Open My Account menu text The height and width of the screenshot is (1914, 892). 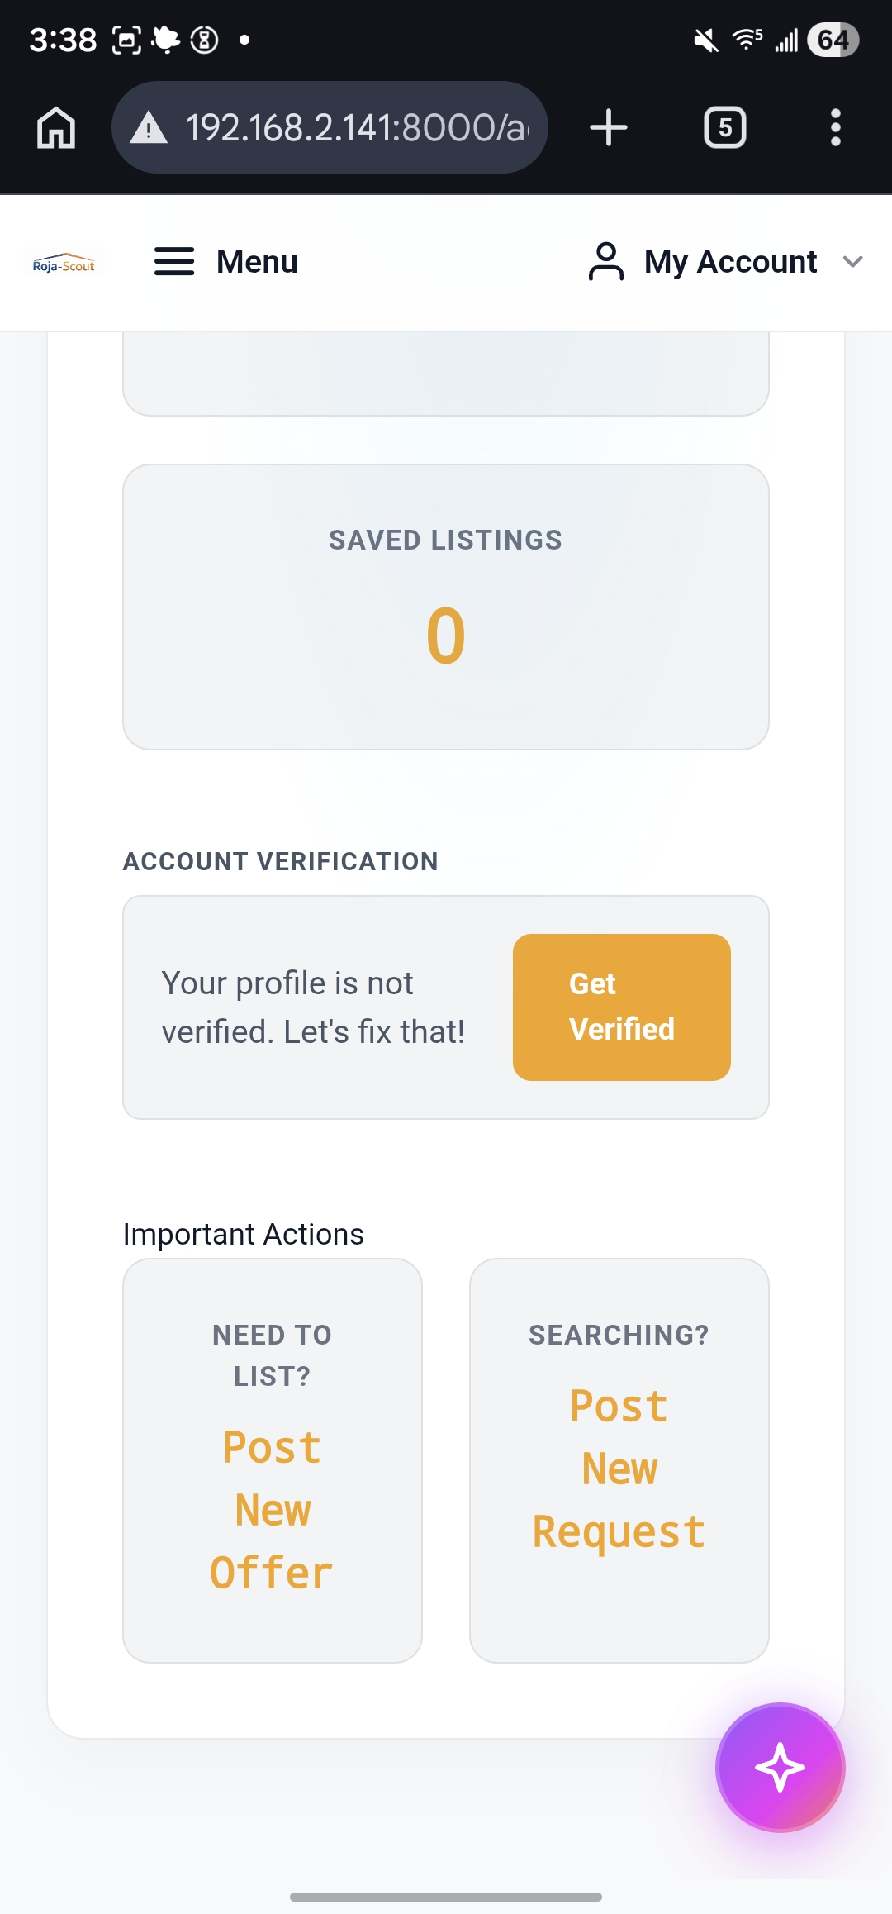click(x=730, y=262)
